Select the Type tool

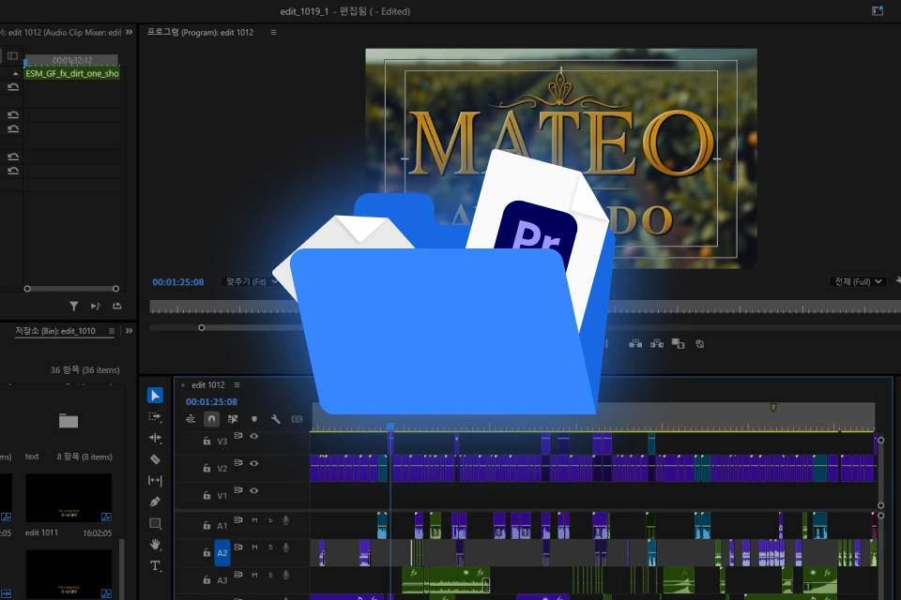click(155, 565)
